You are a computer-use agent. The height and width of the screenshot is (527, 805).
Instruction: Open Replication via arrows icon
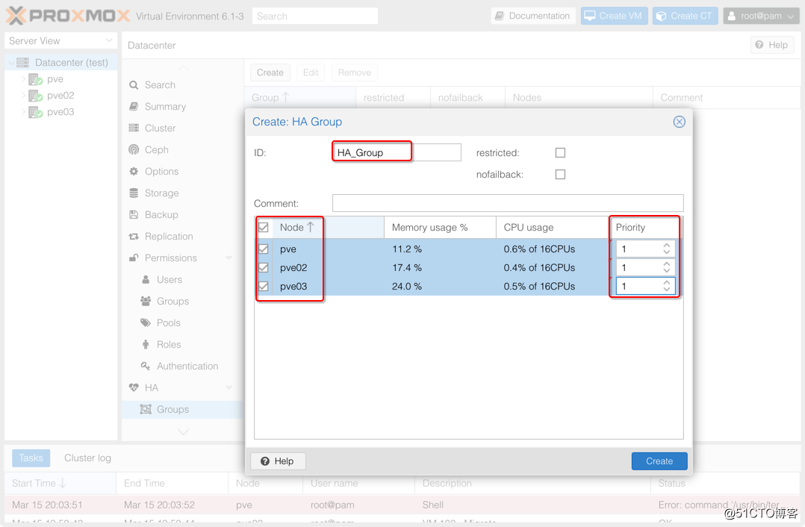pos(134,237)
